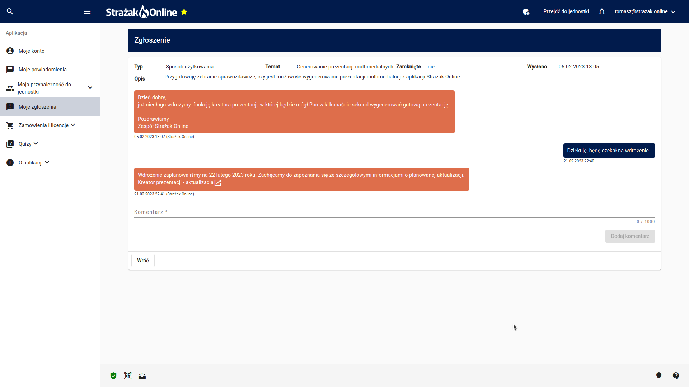
Task: Open the notifications bell
Action: (x=602, y=12)
